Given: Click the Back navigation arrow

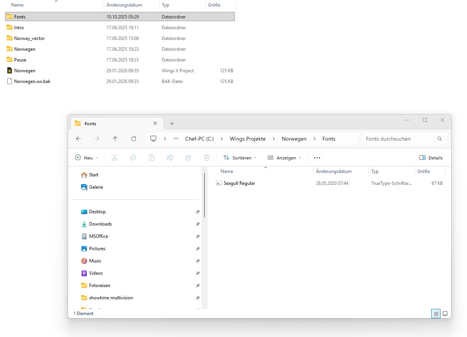Looking at the screenshot, I should [x=78, y=139].
